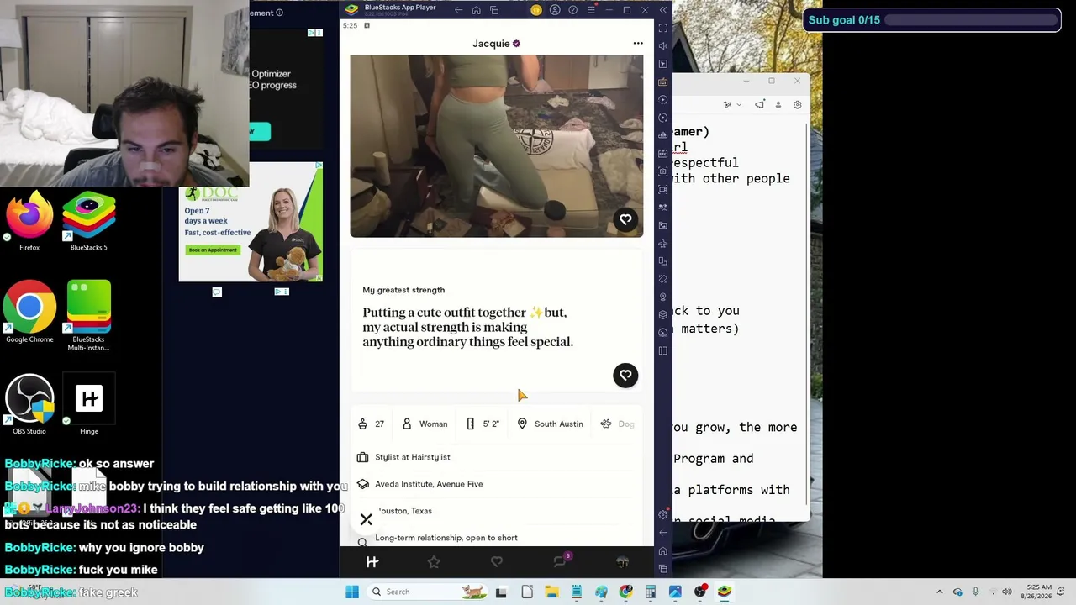Click the system tray microphone icon

click(x=975, y=592)
